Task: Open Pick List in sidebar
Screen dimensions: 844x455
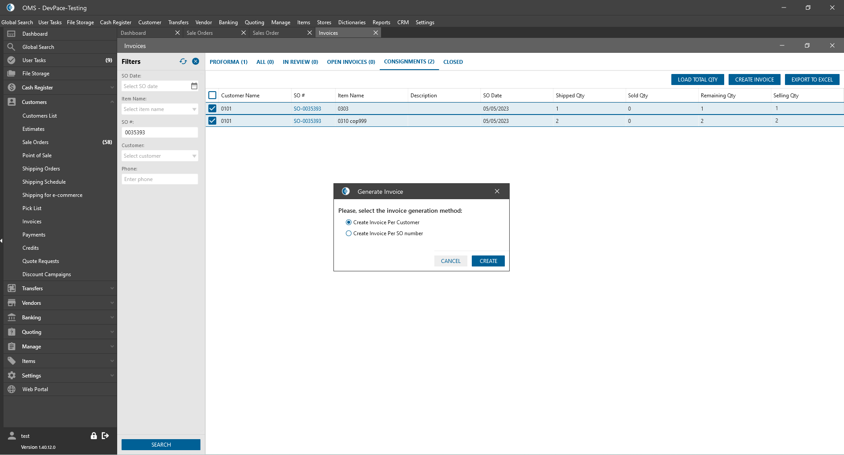Action: click(x=32, y=208)
